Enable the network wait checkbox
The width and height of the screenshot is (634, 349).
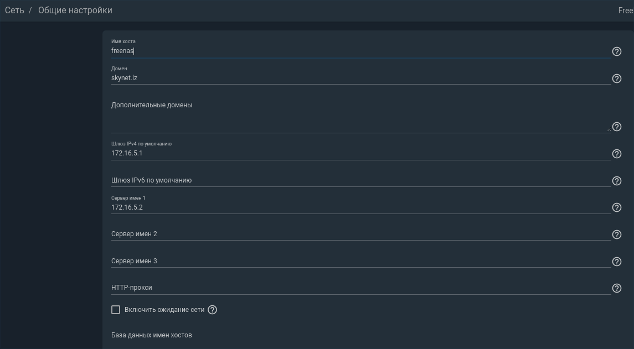pos(116,310)
